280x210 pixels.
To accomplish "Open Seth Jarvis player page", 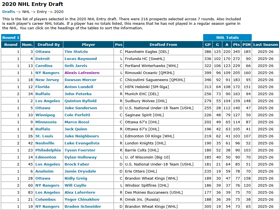I will (76, 66).
